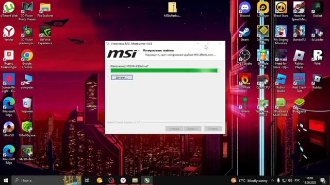Open Yandex browser from the taskbar

tap(123, 180)
